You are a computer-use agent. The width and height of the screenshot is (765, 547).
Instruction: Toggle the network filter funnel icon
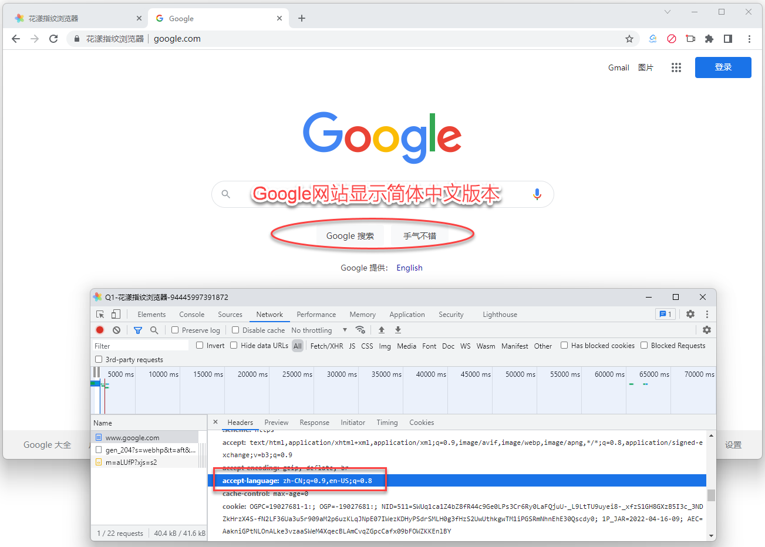pyautogui.click(x=138, y=330)
